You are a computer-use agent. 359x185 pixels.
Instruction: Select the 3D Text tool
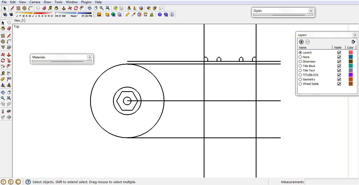9,85
